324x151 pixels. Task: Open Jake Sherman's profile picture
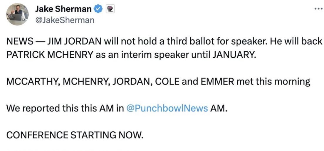(17, 14)
